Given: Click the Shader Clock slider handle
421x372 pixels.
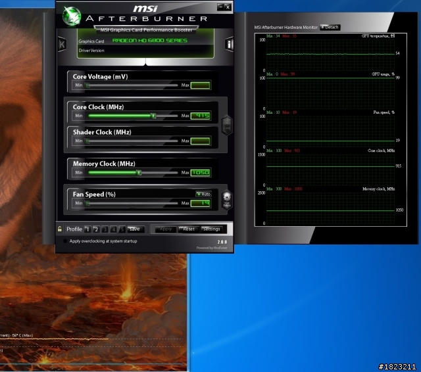Looking at the screenshot, I should pos(87,141).
